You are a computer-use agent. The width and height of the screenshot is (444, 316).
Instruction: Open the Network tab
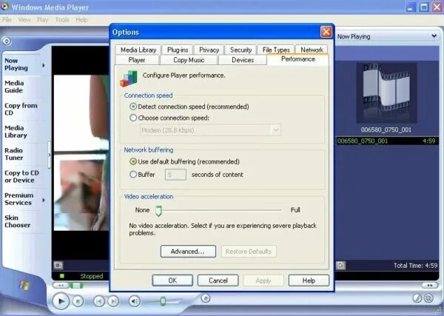coord(312,50)
